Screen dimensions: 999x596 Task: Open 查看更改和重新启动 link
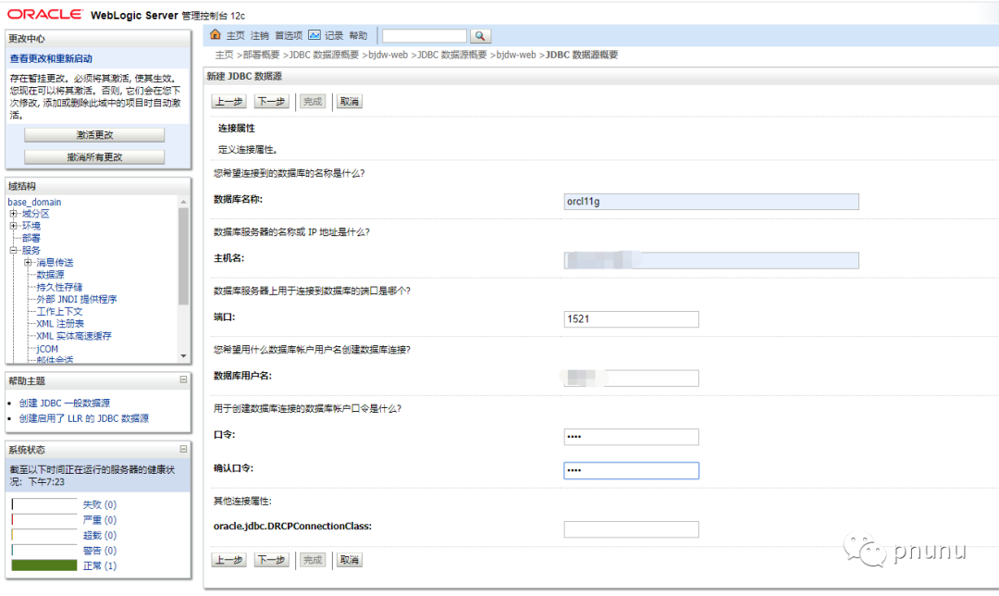point(51,58)
